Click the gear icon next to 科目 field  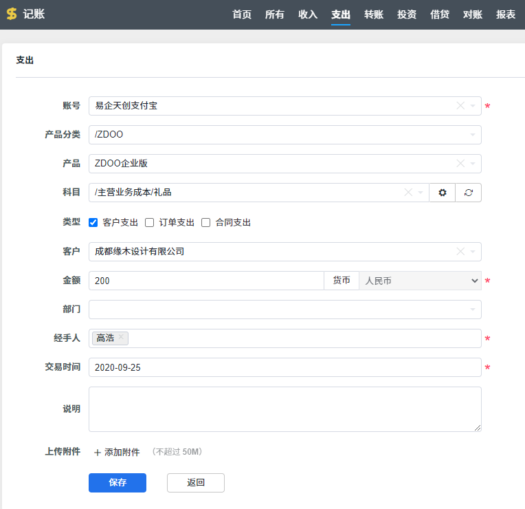pyautogui.click(x=443, y=193)
